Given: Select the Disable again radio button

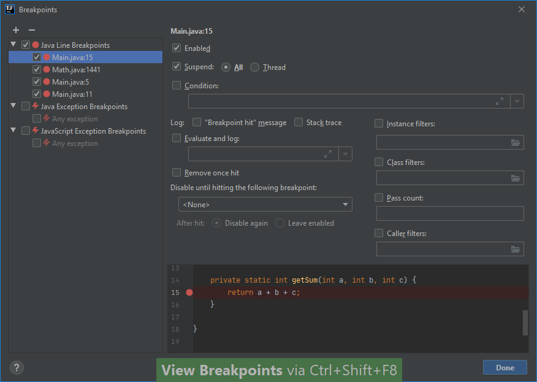Looking at the screenshot, I should click(216, 223).
